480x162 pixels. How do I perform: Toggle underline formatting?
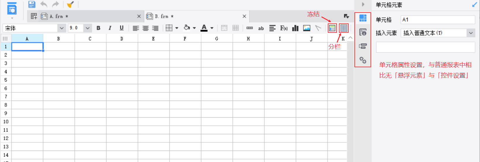(x=121, y=28)
